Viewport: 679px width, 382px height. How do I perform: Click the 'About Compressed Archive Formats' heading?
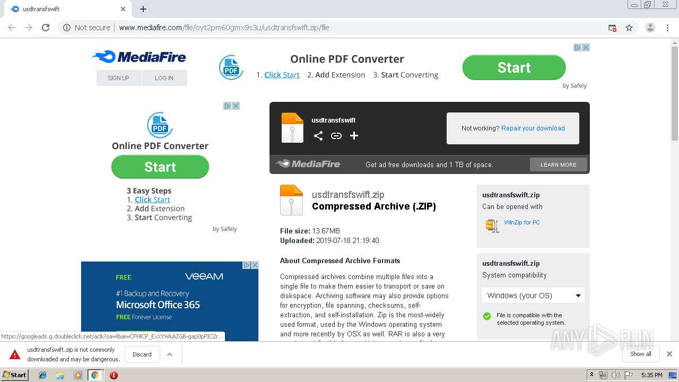pos(340,261)
